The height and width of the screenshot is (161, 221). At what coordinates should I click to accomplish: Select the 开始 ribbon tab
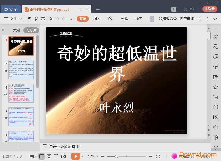[x=83, y=19]
